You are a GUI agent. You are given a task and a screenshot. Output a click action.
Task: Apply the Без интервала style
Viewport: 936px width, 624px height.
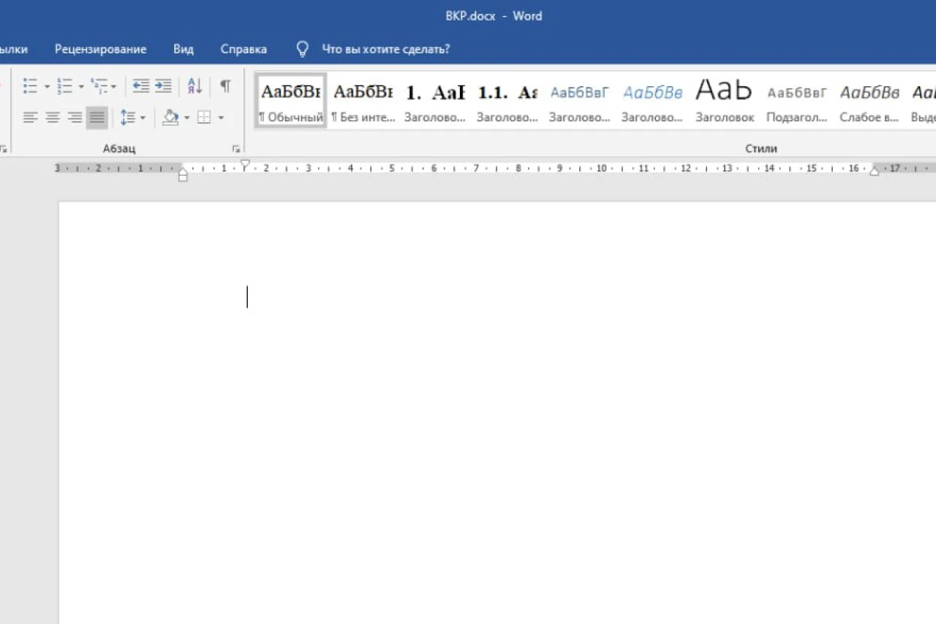[x=363, y=101]
